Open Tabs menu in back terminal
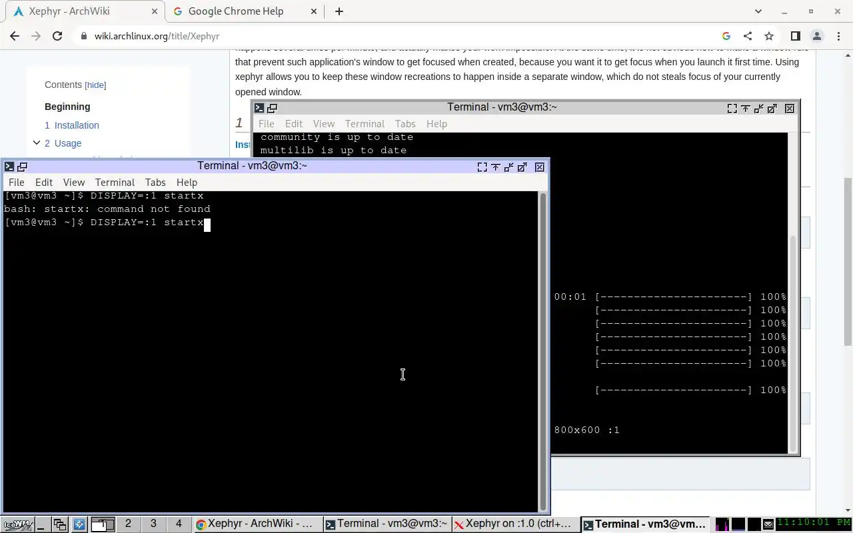The height and width of the screenshot is (533, 853). [405, 124]
